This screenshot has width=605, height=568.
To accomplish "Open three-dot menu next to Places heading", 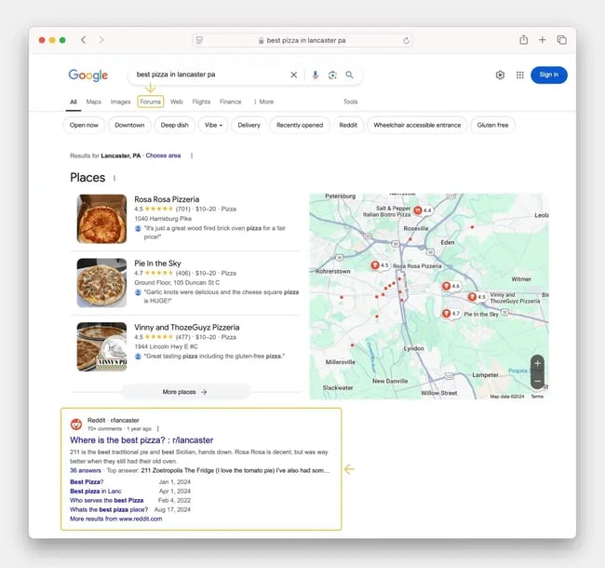I will tap(114, 178).
